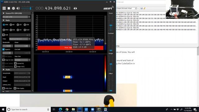The height and width of the screenshot is (112, 199).
Task: Click the Squelch threshold stepper
Action: [x=12, y=53]
